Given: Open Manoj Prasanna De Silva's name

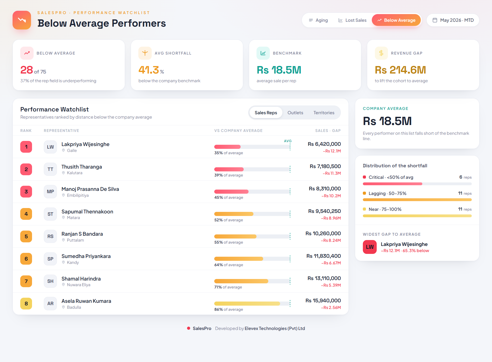Looking at the screenshot, I should pos(90,189).
